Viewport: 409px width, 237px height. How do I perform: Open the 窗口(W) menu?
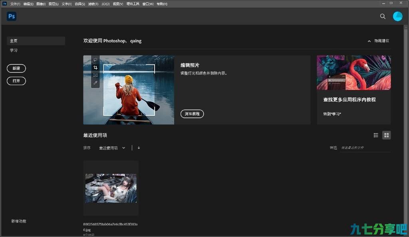[148, 4]
